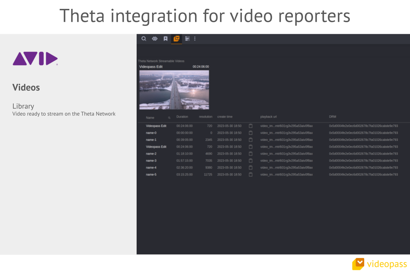The width and height of the screenshot is (410, 273).
Task: Click duration 01:57:15:00 cell
Action: pos(184,160)
